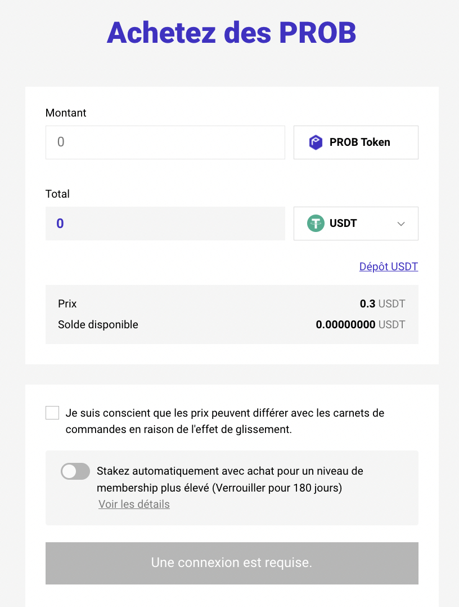
Task: Click the 0.00000000 USDT balance value
Action: (x=360, y=325)
